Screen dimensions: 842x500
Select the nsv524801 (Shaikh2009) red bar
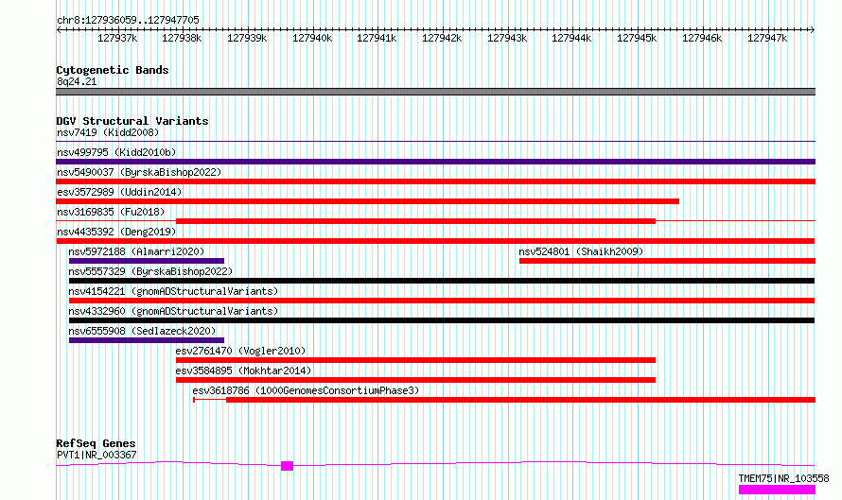pos(667,261)
